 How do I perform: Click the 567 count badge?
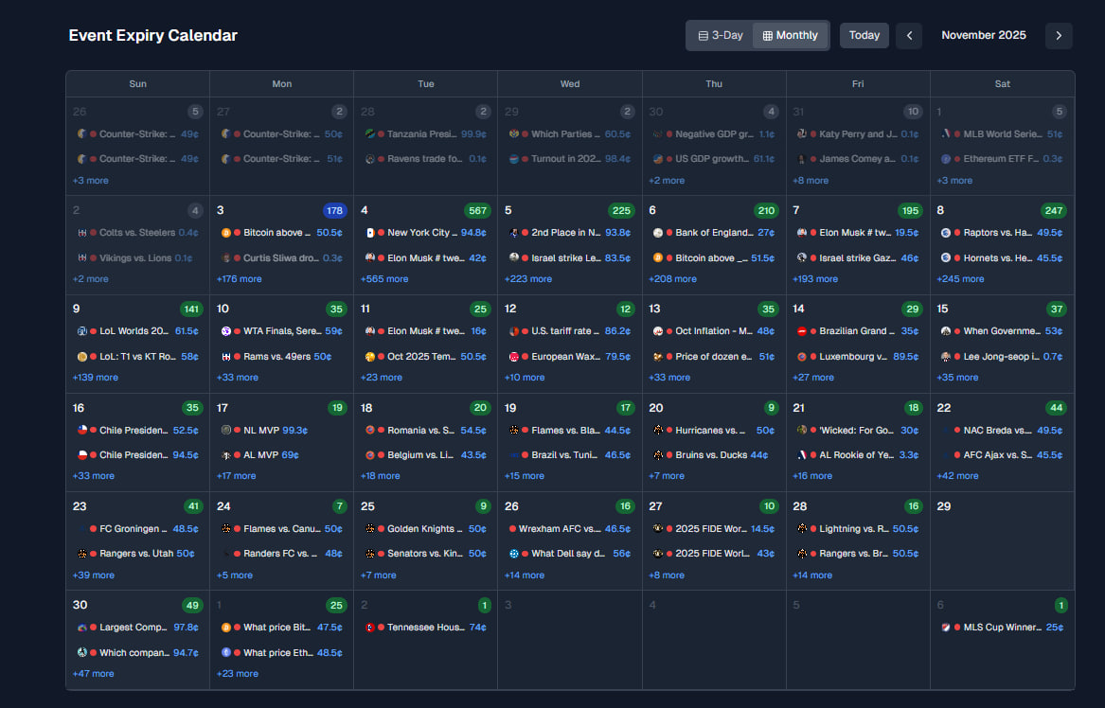coord(478,211)
